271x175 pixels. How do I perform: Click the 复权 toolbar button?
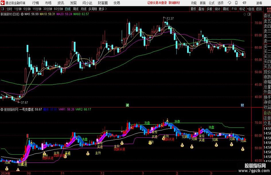(193, 9)
